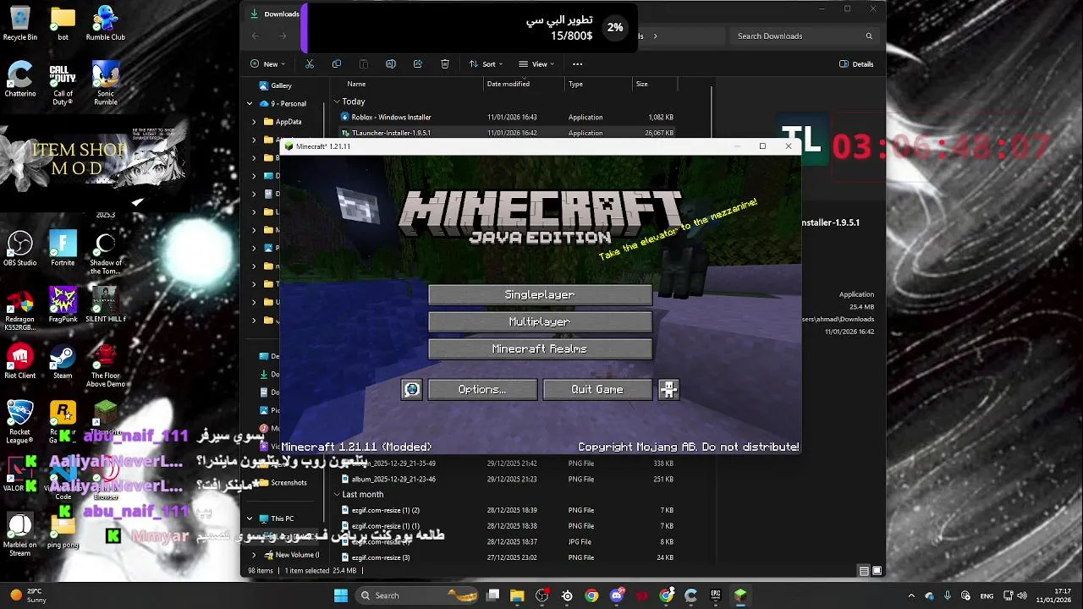Expand the New Volume drive node

254,555
